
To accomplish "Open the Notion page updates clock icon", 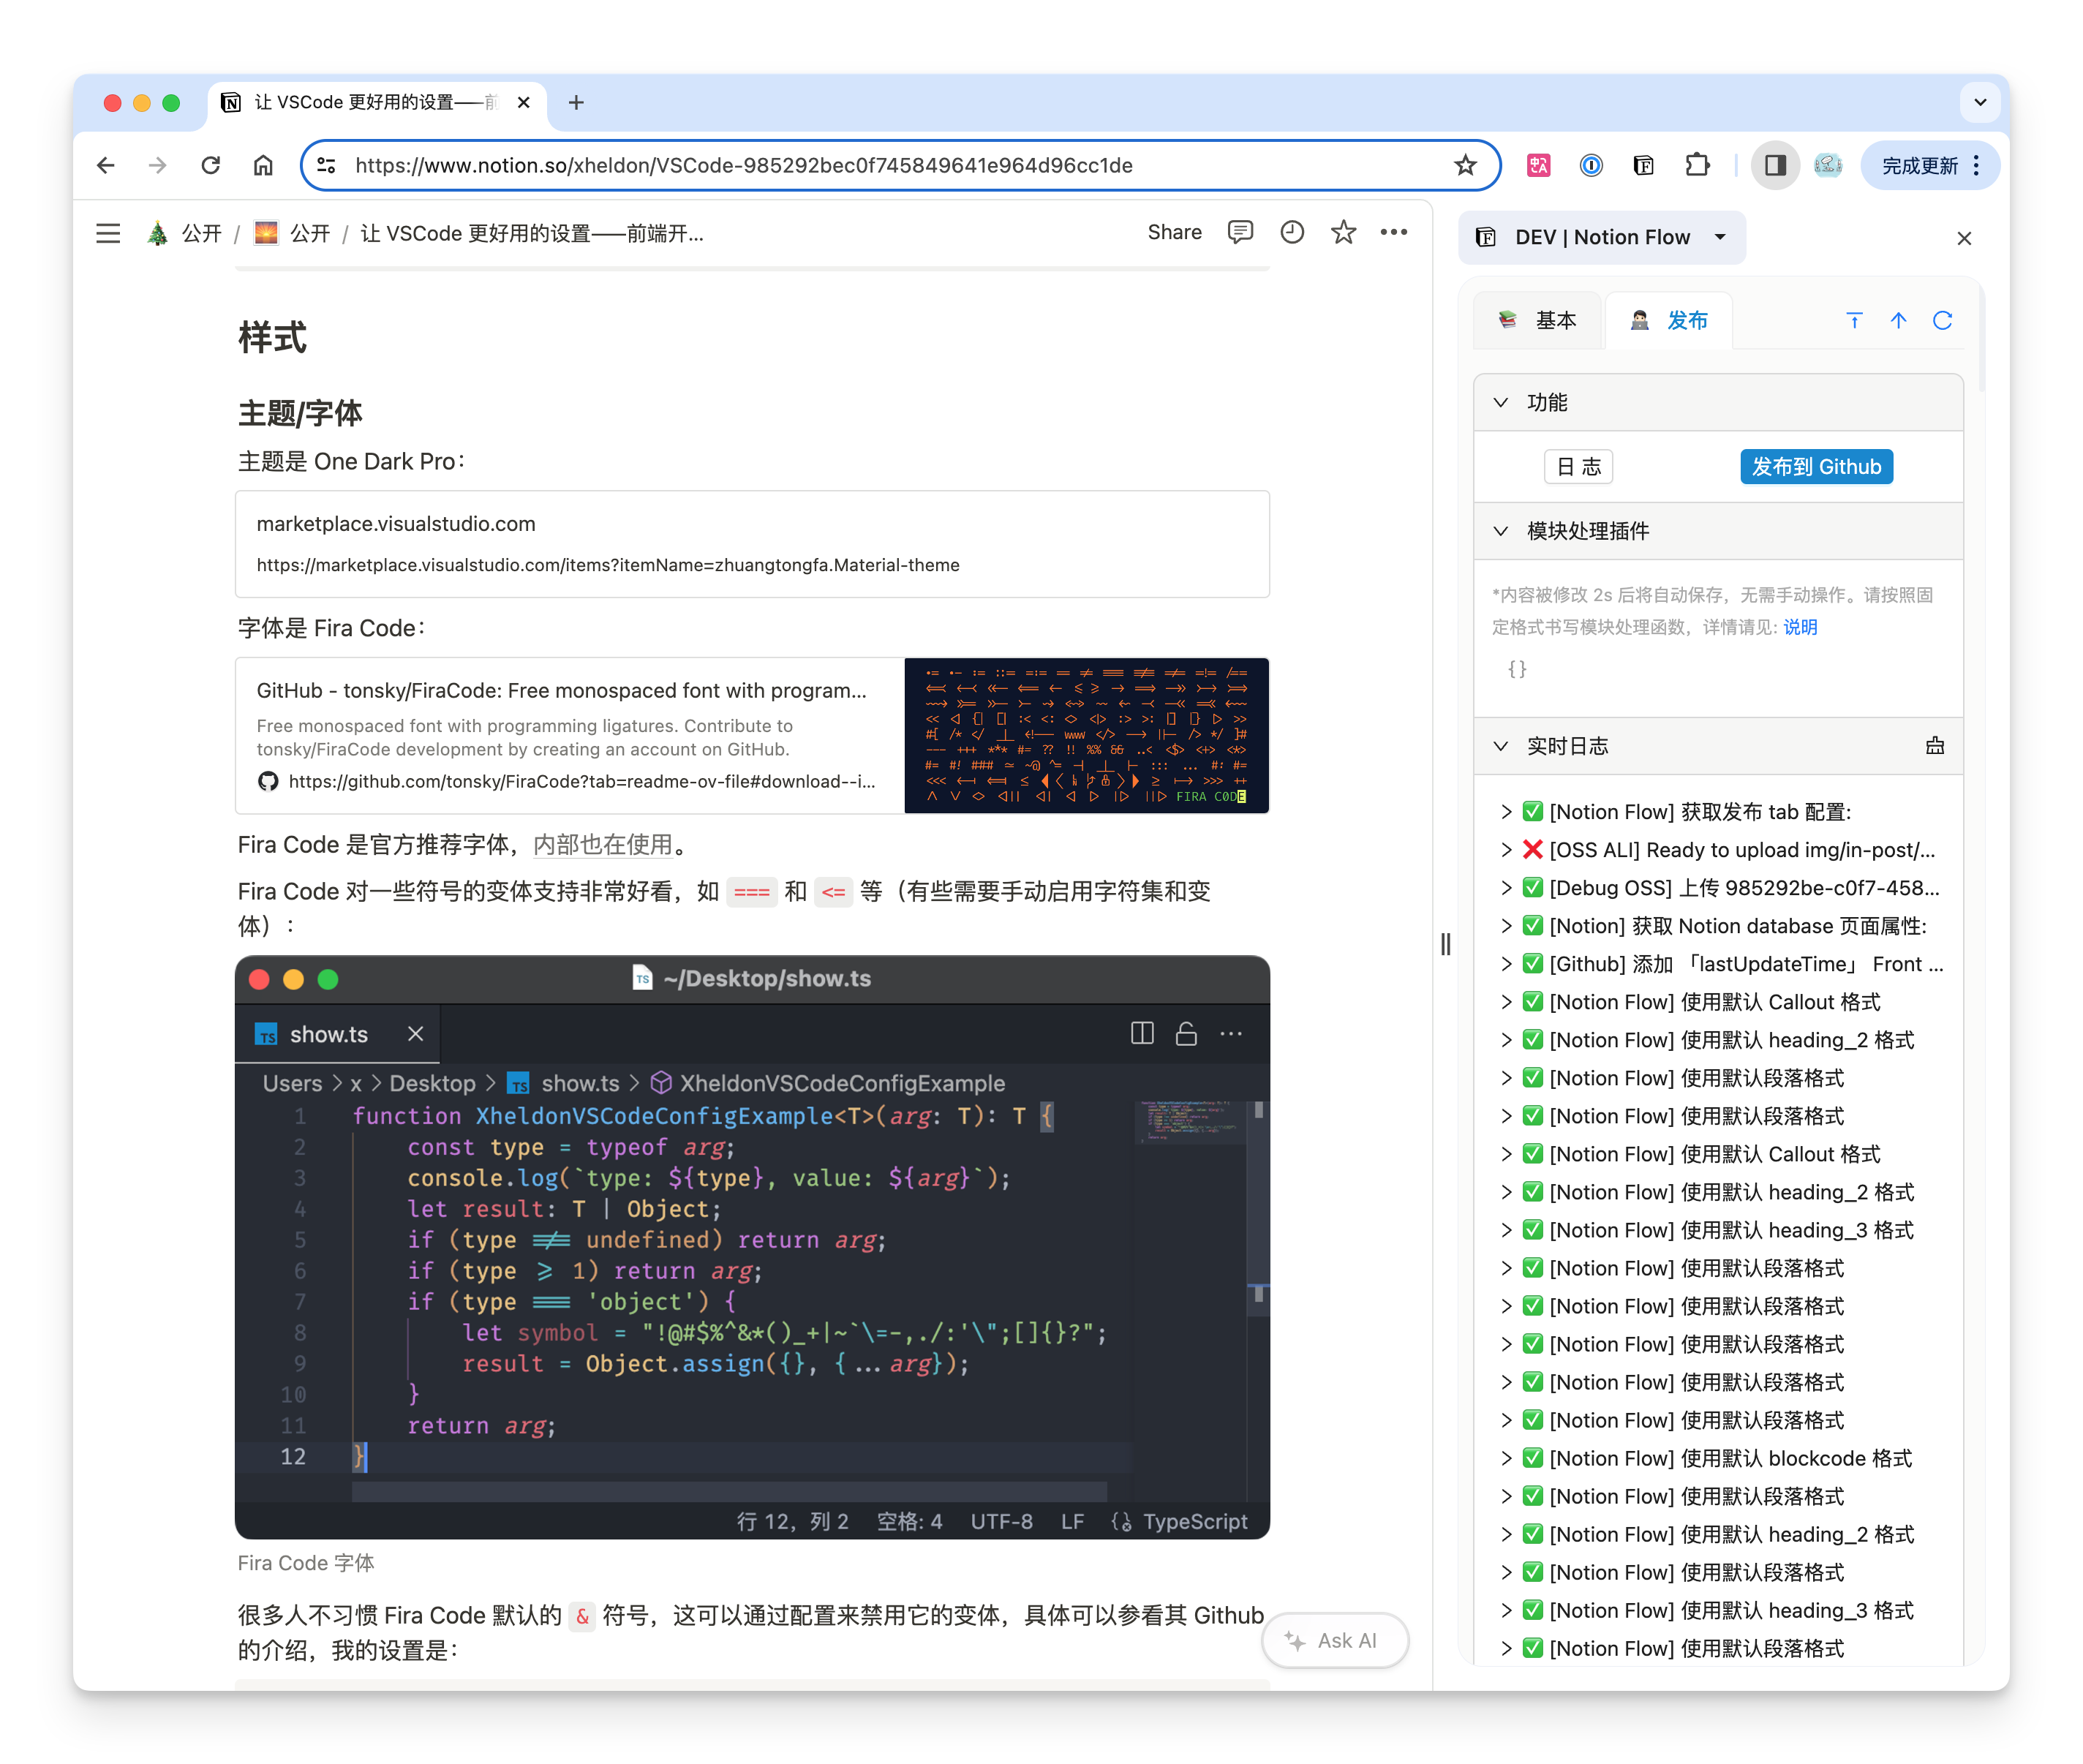I will point(1292,232).
